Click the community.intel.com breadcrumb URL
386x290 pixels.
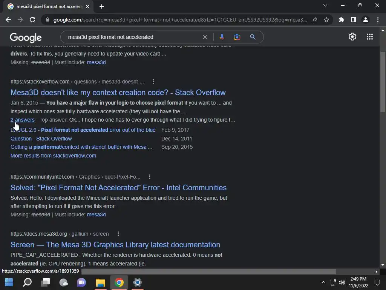(x=75, y=177)
